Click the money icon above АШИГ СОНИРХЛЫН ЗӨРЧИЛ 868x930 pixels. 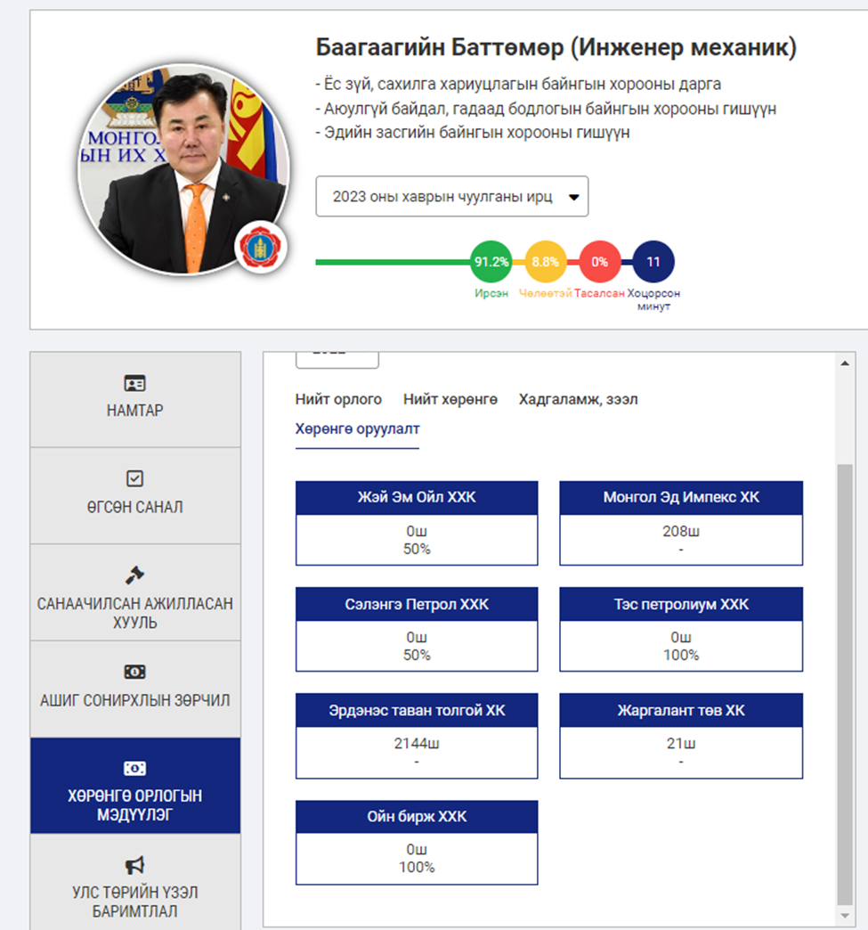tap(134, 672)
